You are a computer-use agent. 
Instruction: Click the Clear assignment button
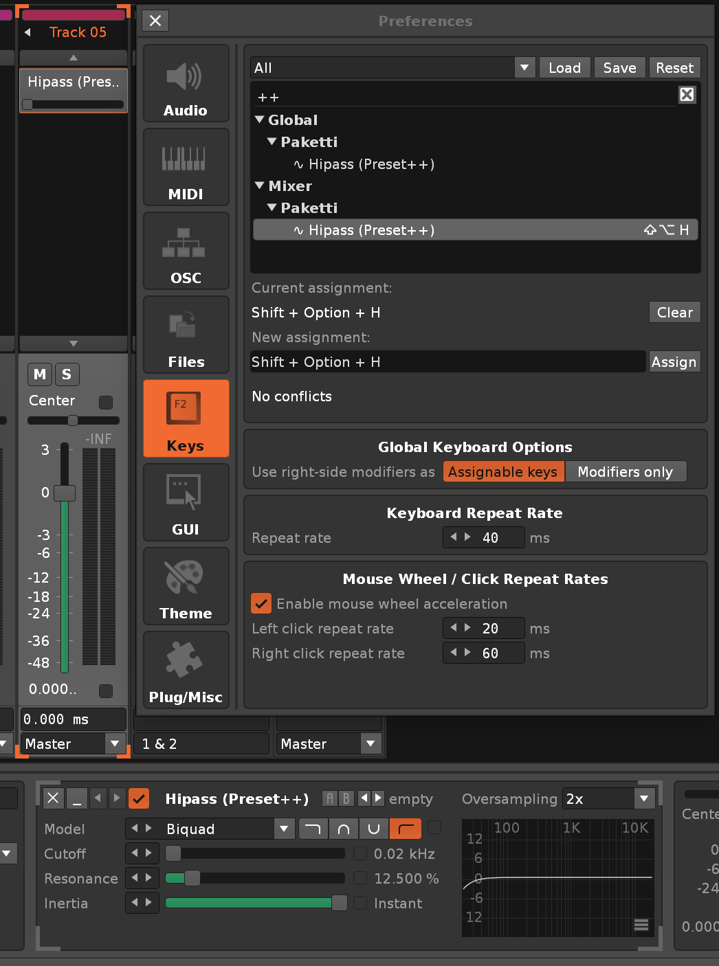674,313
